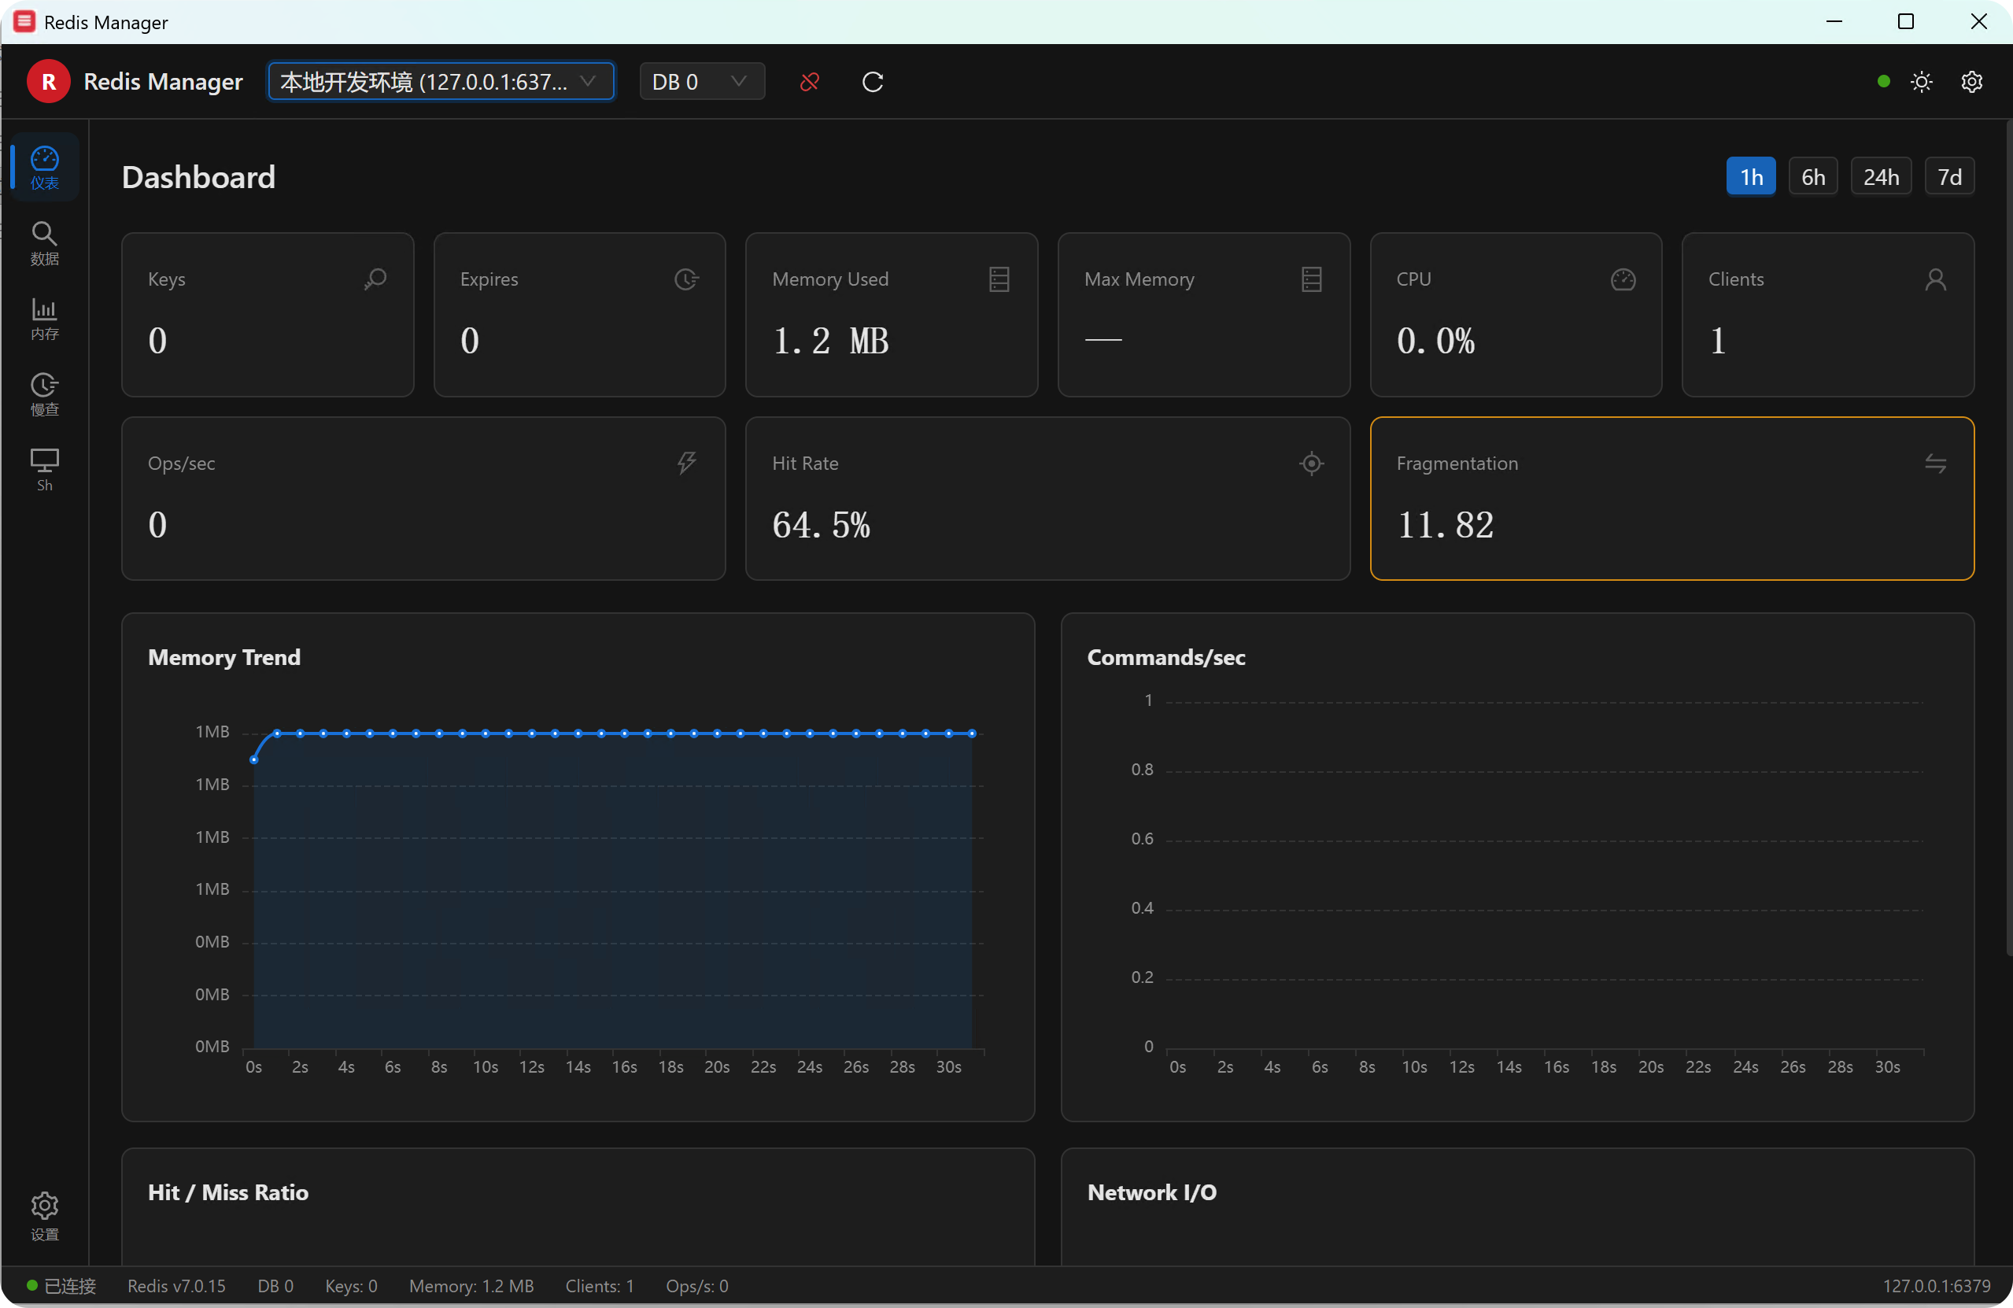Screen dimensions: 2013x1308
Task: Click Memory: 1.2 MB in status bar
Action: pyautogui.click(x=471, y=1286)
